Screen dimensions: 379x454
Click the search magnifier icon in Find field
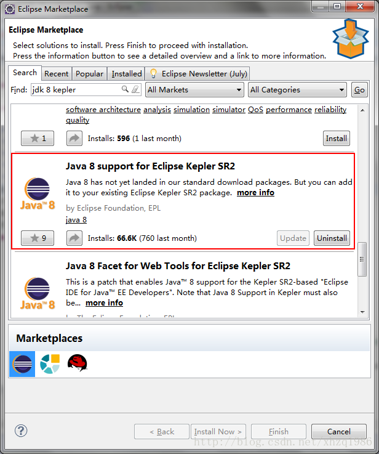pyautogui.click(x=125, y=89)
